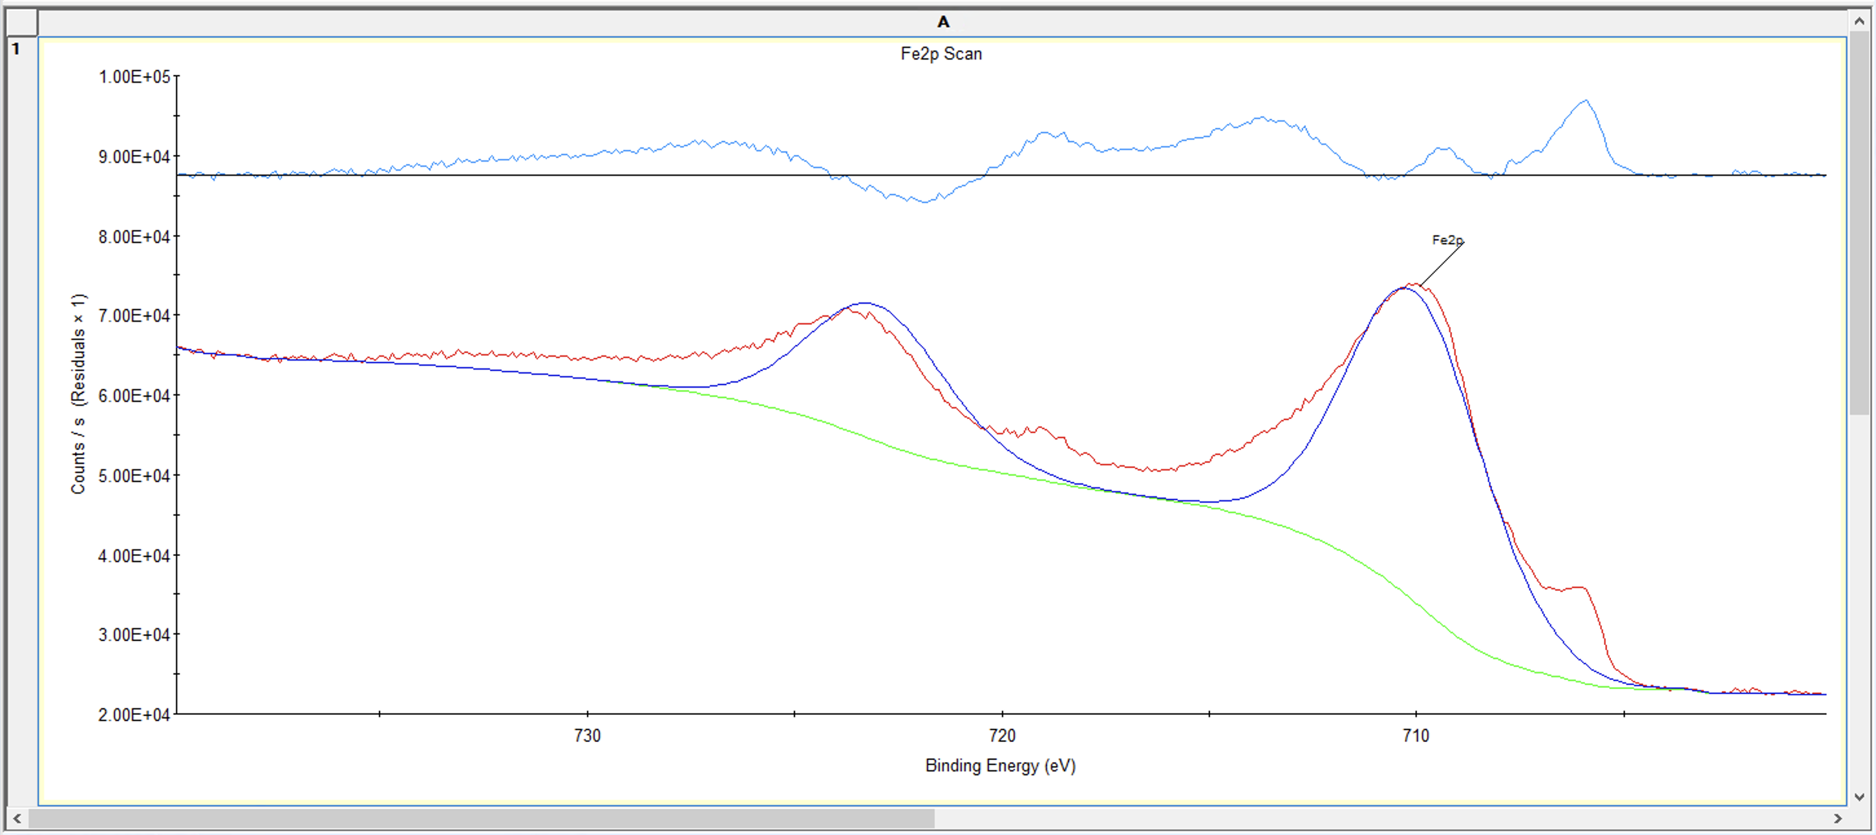The image size is (1876, 835).
Task: Click the 720 x-axis tick label
Action: pyautogui.click(x=1001, y=735)
